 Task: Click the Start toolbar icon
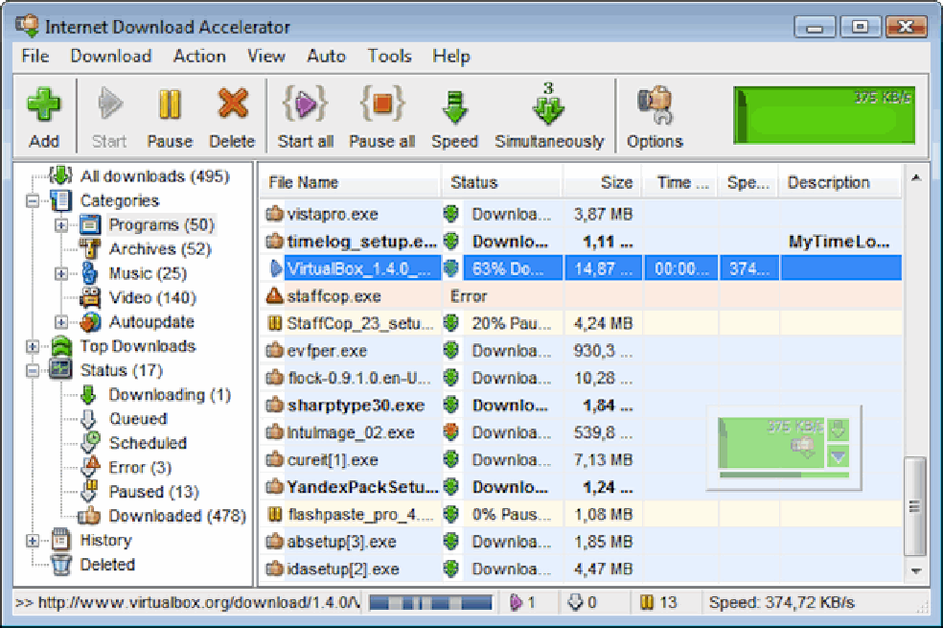(109, 116)
